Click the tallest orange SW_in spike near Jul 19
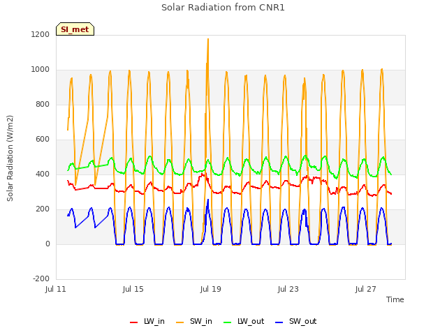The height and width of the screenshot is (335, 447). [208, 40]
